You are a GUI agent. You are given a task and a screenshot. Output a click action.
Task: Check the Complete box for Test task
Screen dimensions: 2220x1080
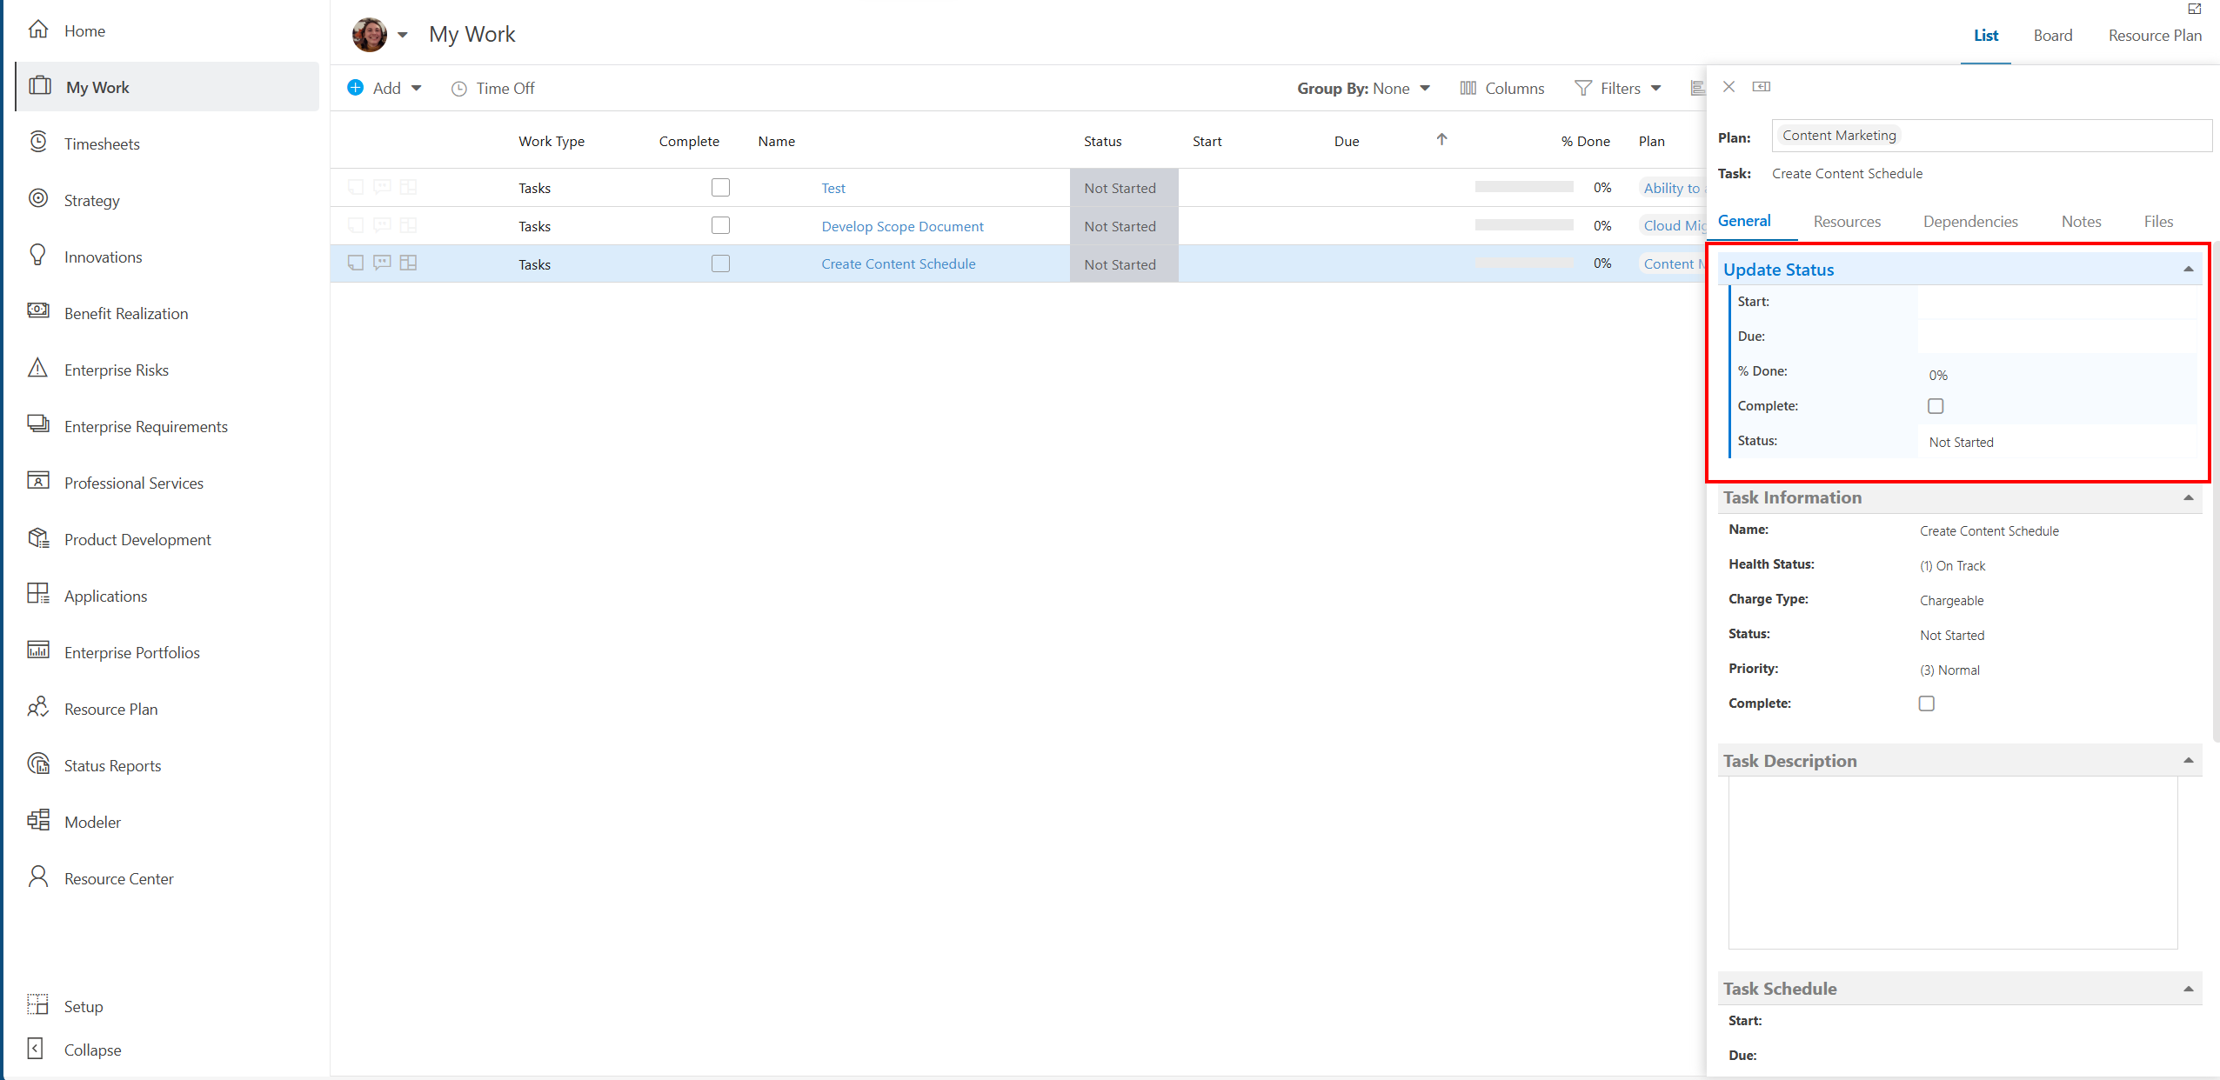[720, 188]
